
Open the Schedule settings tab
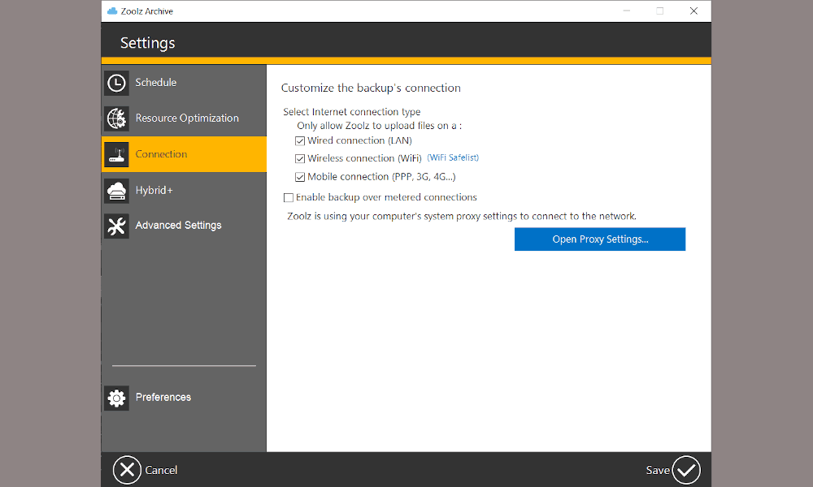point(156,83)
